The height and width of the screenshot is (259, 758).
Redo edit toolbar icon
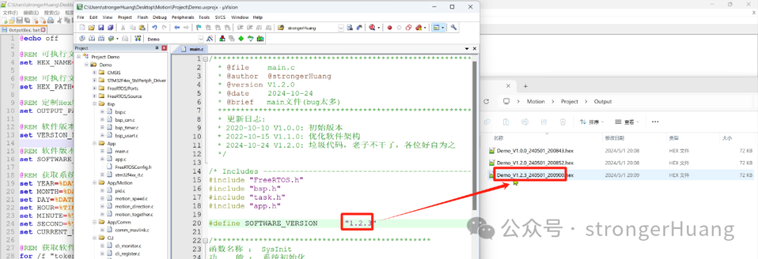tap(164, 27)
